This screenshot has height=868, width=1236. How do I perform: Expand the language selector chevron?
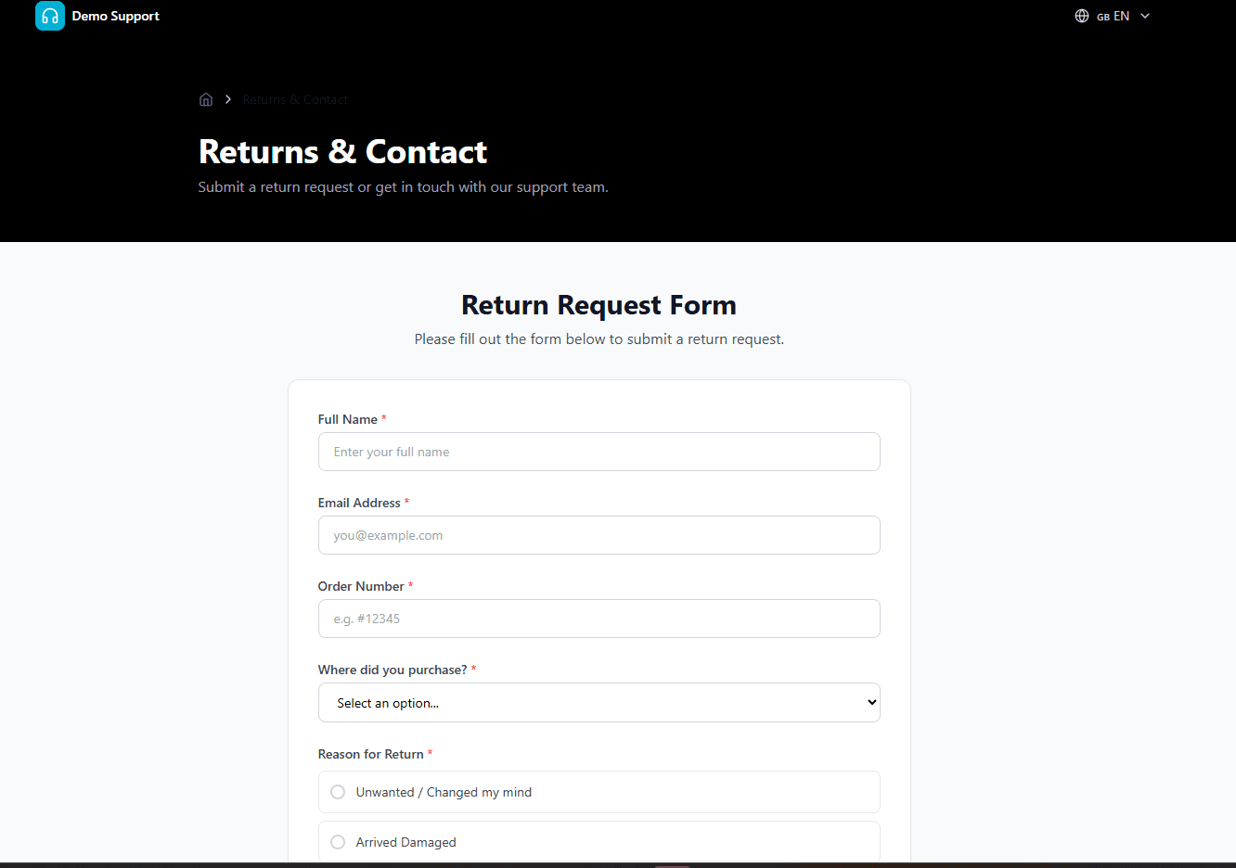point(1144,16)
